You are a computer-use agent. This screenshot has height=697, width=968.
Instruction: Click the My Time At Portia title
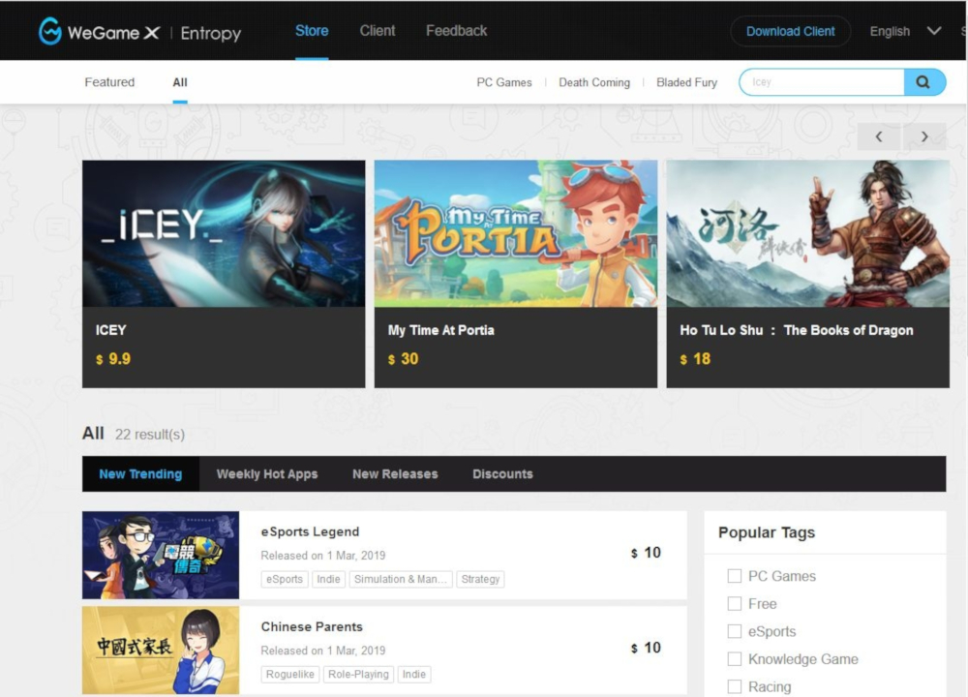(440, 330)
